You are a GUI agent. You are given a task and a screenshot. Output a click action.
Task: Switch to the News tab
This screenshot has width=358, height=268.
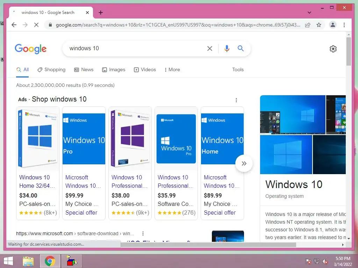tap(84, 70)
